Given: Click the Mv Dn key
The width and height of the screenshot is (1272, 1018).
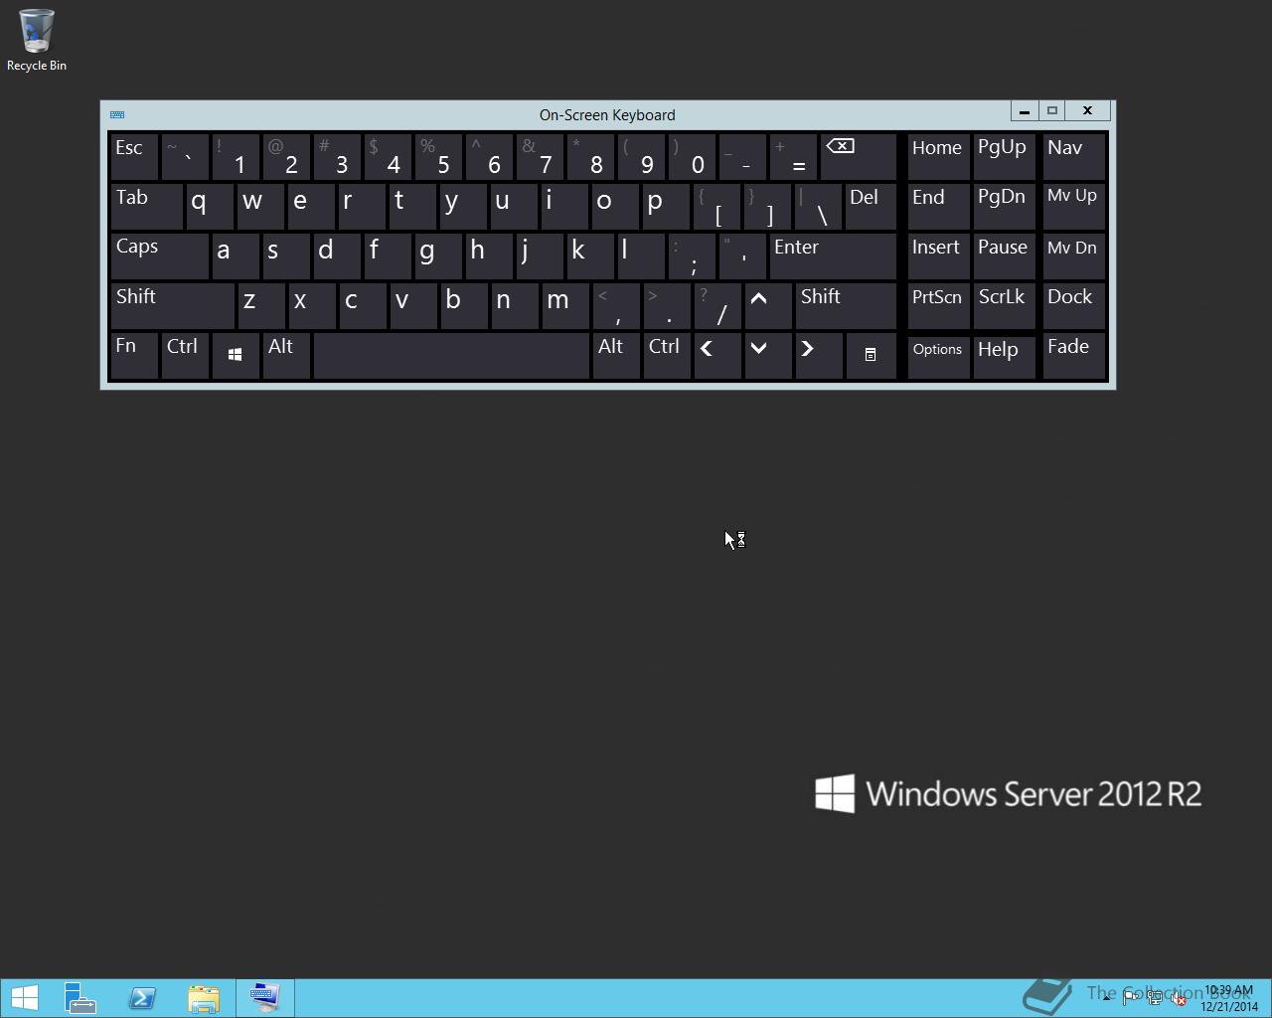Looking at the screenshot, I should [x=1073, y=256].
